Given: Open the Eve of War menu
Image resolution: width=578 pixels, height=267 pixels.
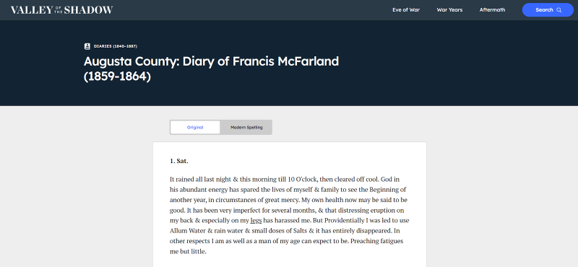Looking at the screenshot, I should coord(406,10).
